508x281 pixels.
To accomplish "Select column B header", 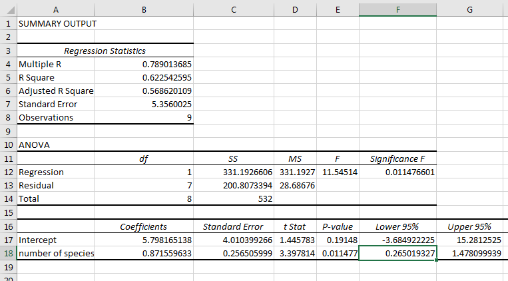I will 144,10.
